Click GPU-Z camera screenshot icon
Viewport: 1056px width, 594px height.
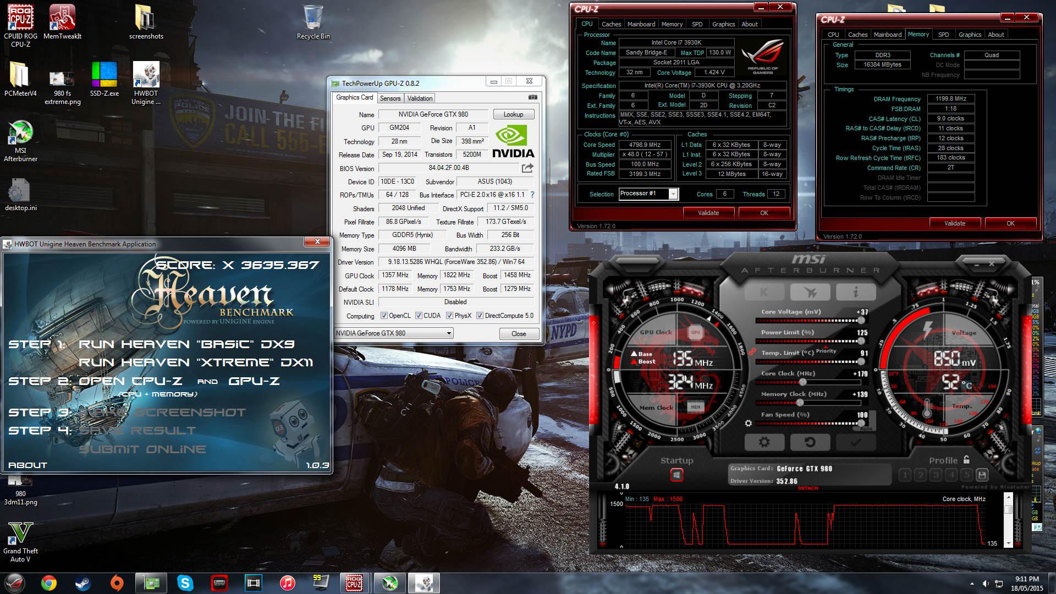pos(532,97)
